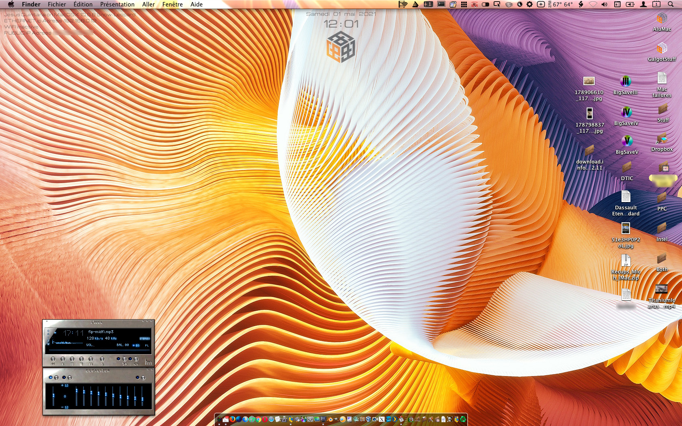682x426 pixels.
Task: Toggle the EQ button in player display
Action: (x=136, y=345)
